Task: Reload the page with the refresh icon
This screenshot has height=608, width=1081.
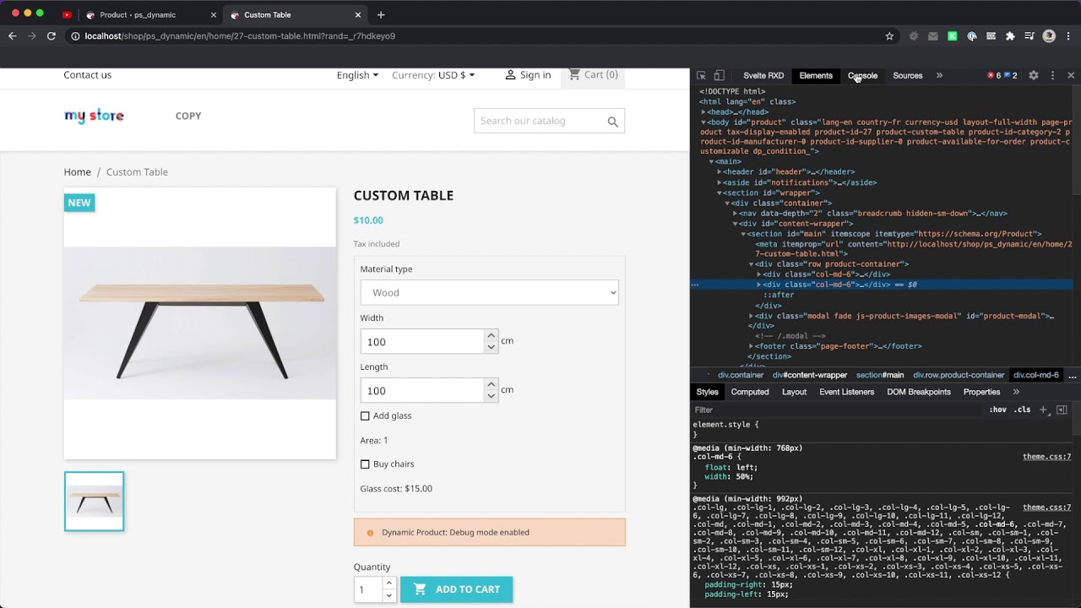Action: (x=52, y=36)
